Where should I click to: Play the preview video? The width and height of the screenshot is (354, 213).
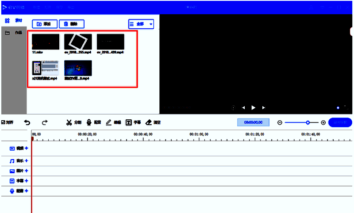(x=254, y=107)
